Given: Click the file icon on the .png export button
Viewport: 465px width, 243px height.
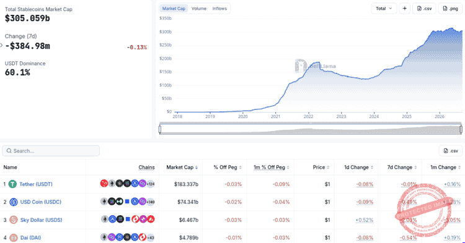Looking at the screenshot, I should click(x=445, y=9).
